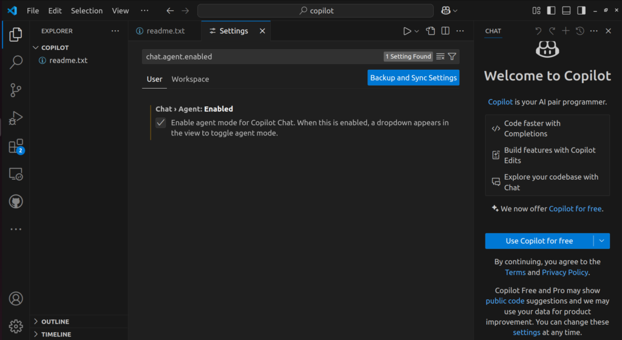This screenshot has width=622, height=340.
Task: Open the Run and Debug view
Action: point(15,118)
